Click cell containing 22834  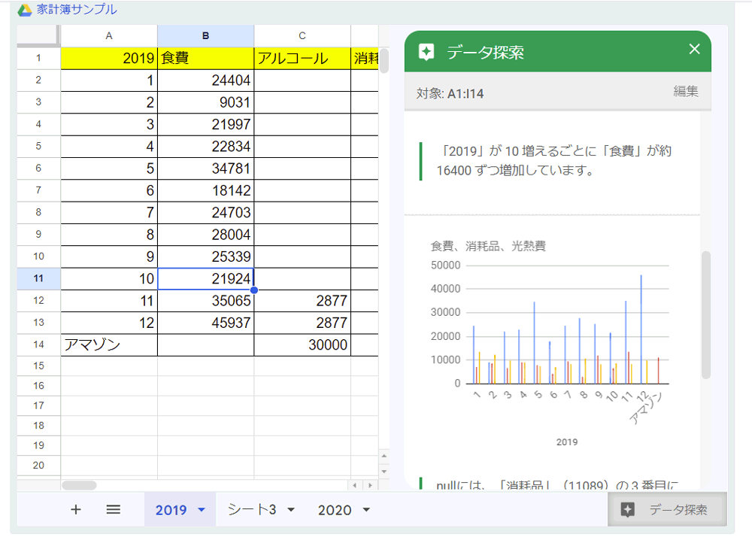coord(206,147)
